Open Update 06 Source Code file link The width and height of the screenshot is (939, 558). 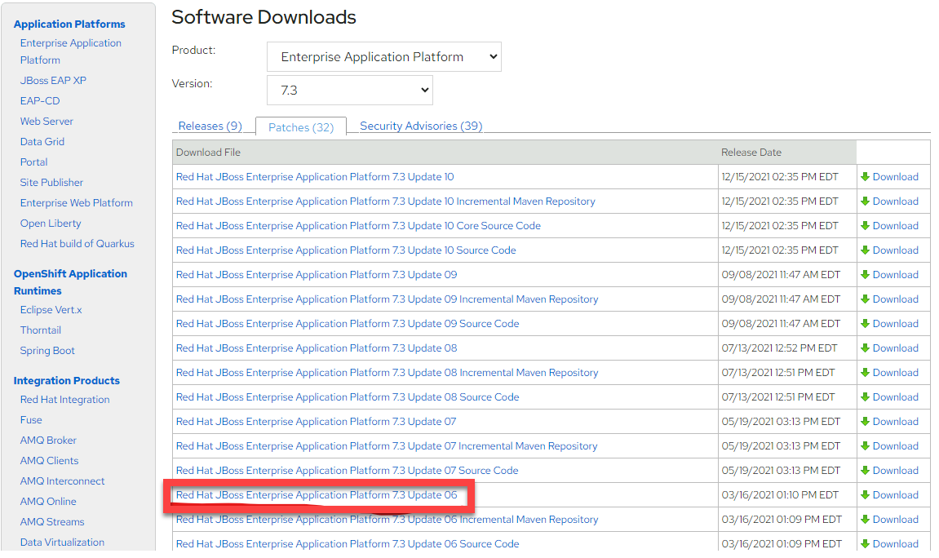click(x=348, y=544)
